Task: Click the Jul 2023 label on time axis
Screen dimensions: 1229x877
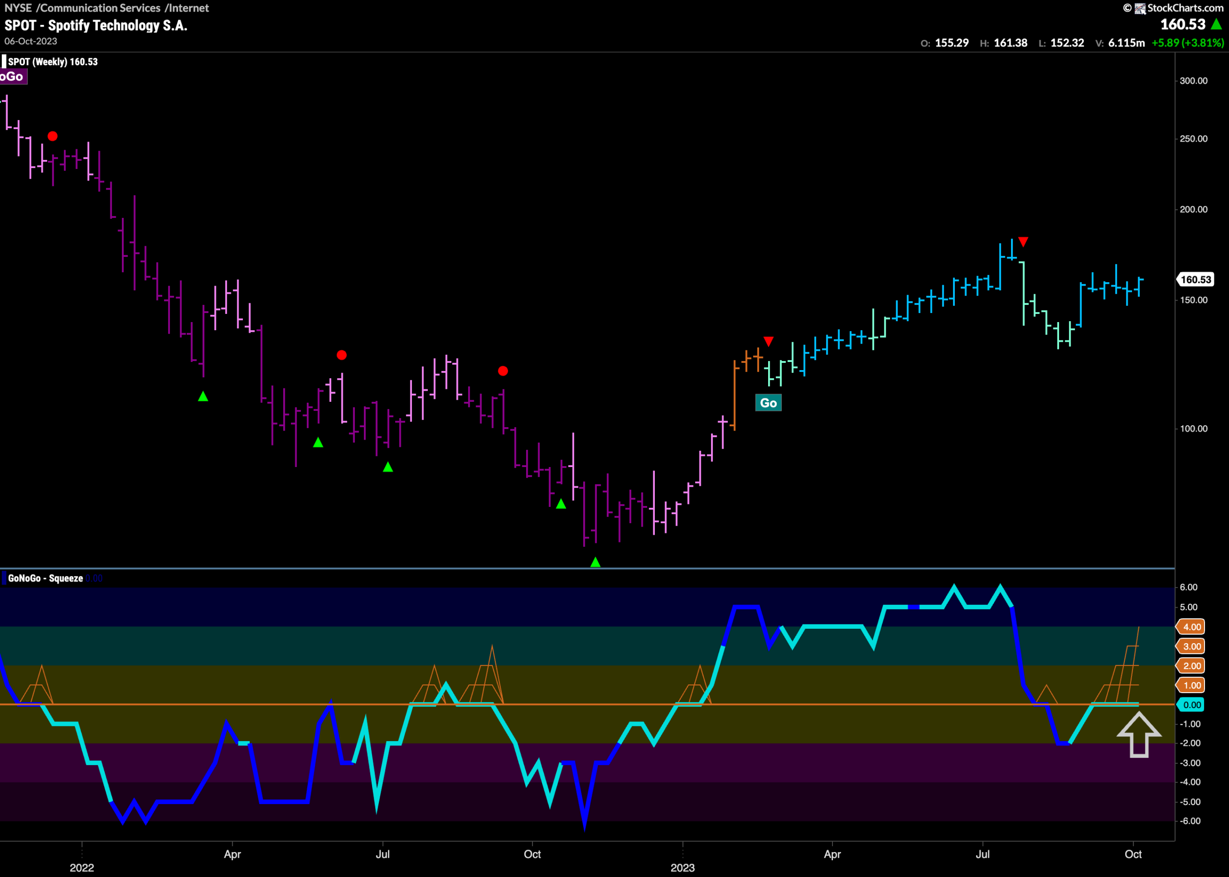Action: pos(983,854)
